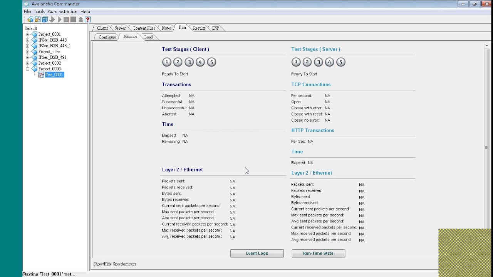The width and height of the screenshot is (493, 277).
Task: Click Show/Hide Speedometers
Action: (115, 264)
